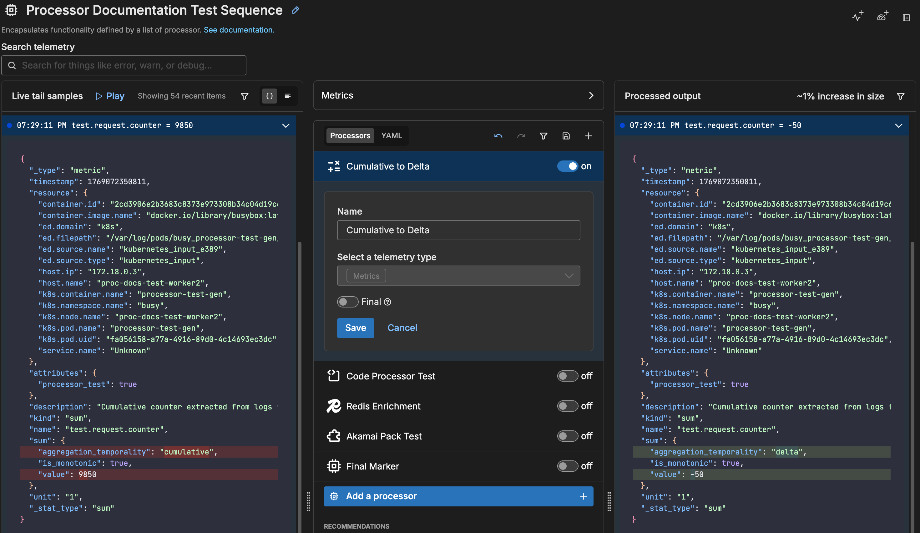The height and width of the screenshot is (533, 920).
Task: Undo the last processor change
Action: [x=498, y=136]
